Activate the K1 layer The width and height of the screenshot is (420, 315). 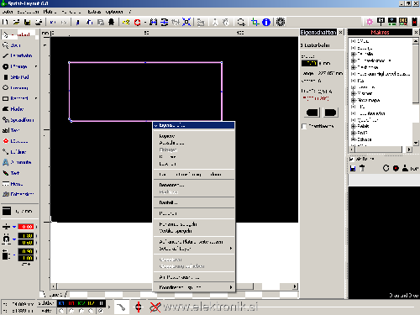61,303
